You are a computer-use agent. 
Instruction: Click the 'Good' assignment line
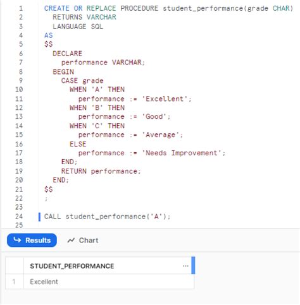point(124,116)
